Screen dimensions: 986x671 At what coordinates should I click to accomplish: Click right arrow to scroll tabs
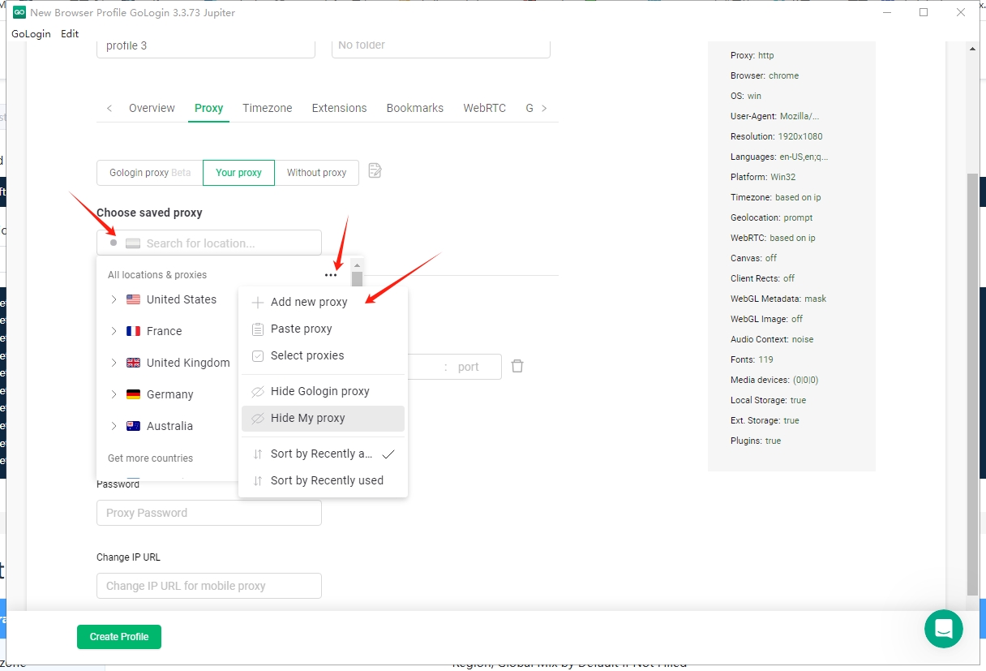[x=544, y=108]
